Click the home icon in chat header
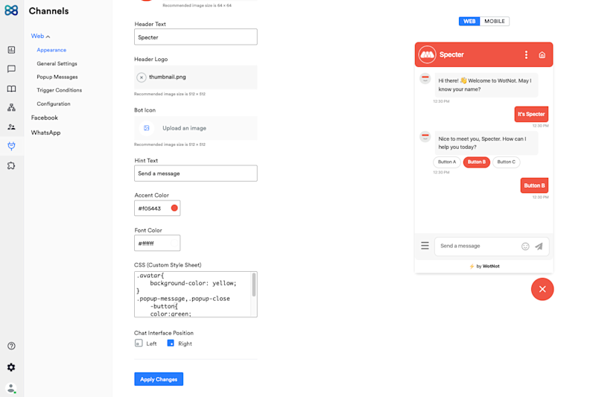The image size is (596, 397). pos(542,54)
